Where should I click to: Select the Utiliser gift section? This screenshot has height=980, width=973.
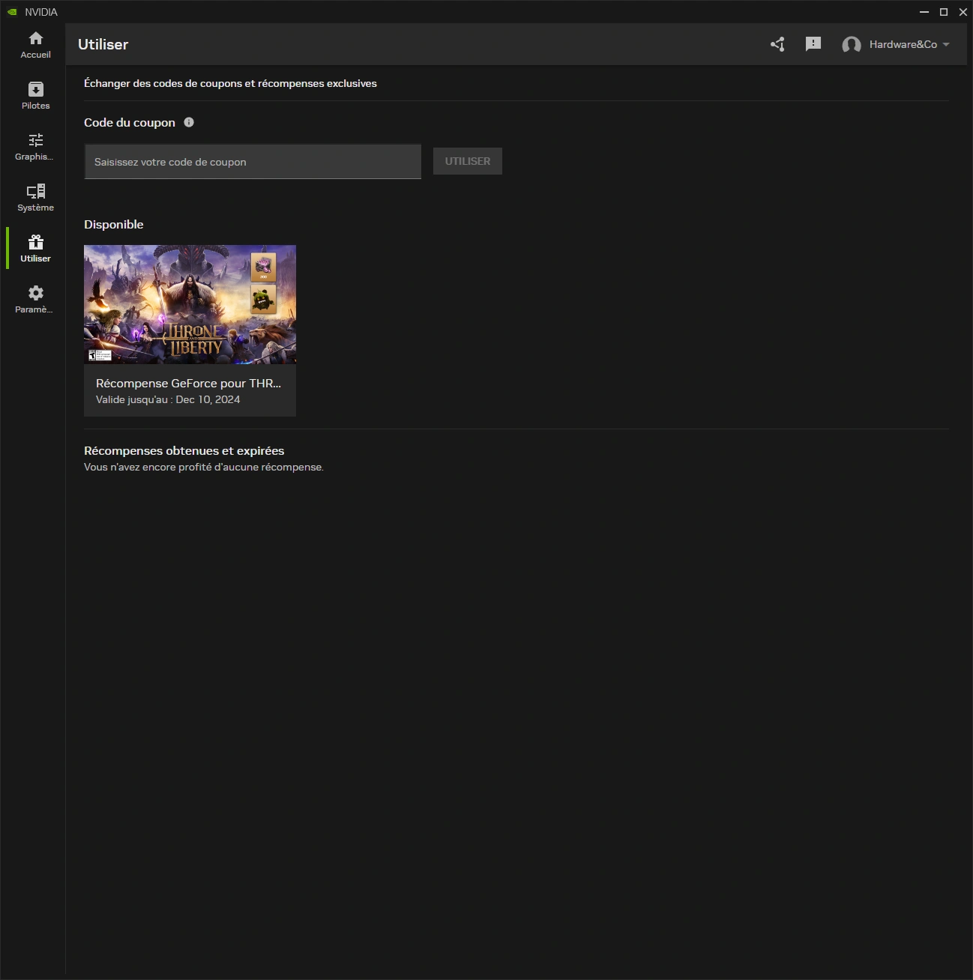coord(35,249)
